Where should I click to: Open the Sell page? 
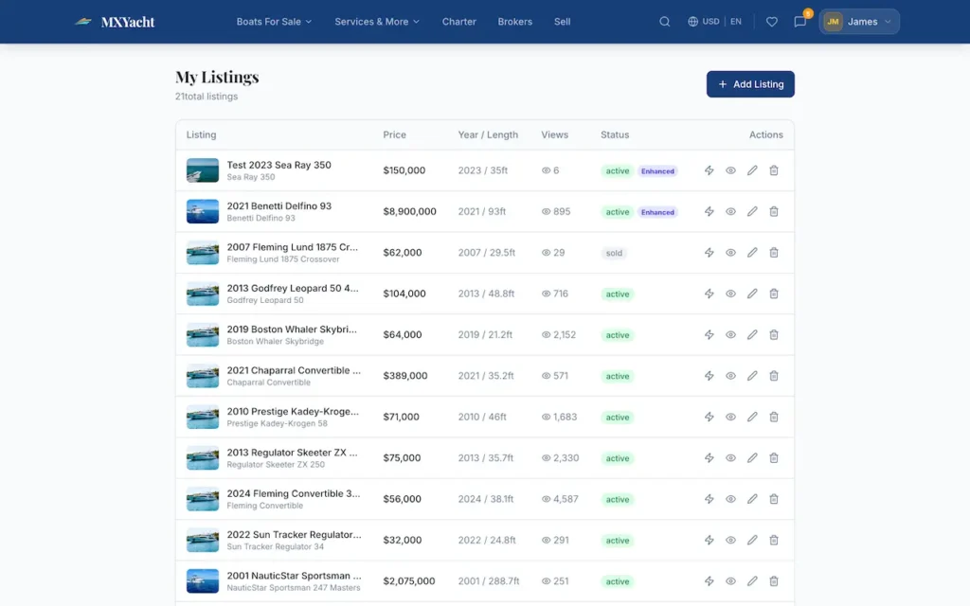tap(563, 22)
